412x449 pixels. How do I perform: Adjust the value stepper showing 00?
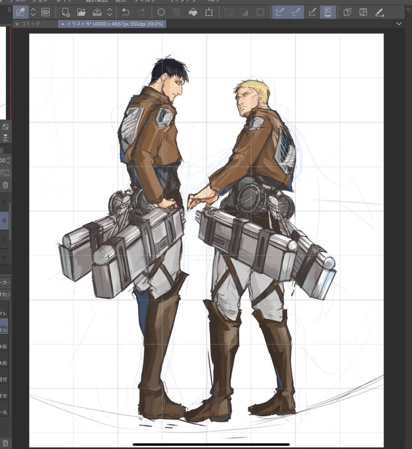8,160
